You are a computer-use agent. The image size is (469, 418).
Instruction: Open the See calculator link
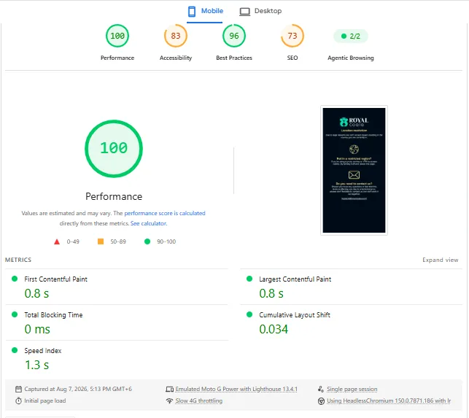(149, 223)
